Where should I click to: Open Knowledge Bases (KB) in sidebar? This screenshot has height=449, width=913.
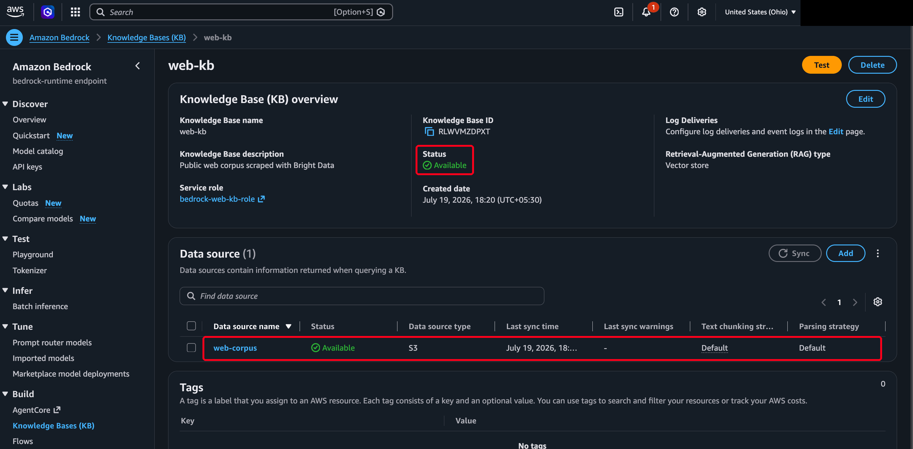coord(53,426)
